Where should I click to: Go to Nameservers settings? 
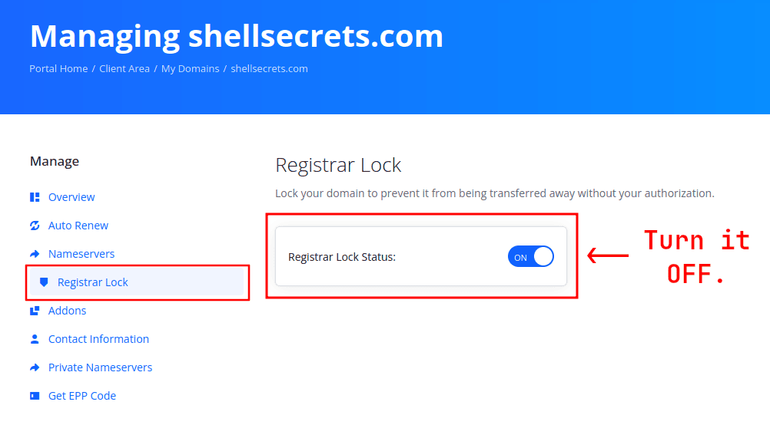point(81,254)
